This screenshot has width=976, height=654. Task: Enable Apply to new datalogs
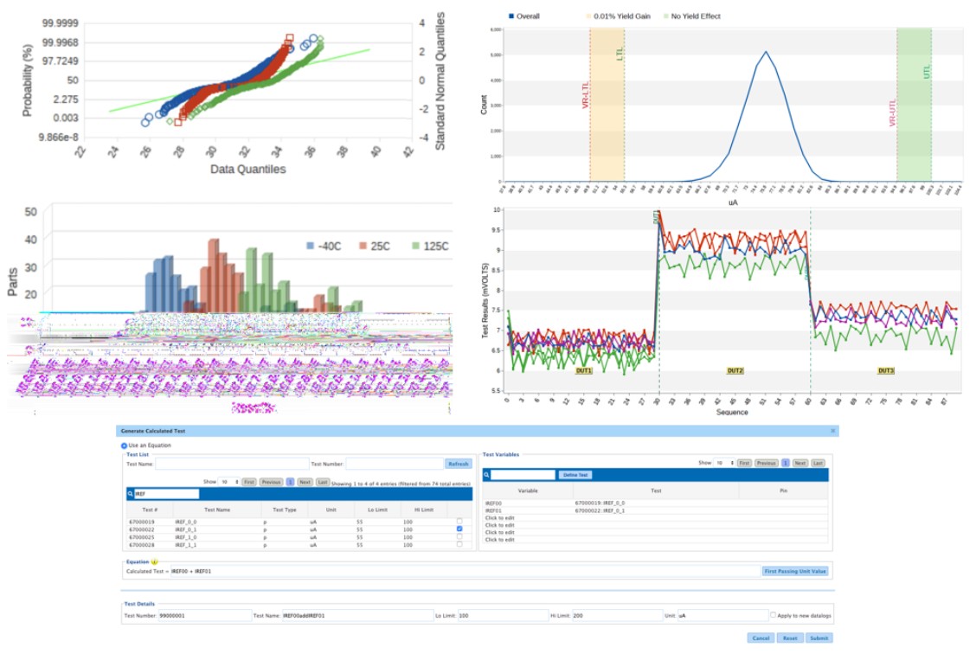tap(774, 616)
